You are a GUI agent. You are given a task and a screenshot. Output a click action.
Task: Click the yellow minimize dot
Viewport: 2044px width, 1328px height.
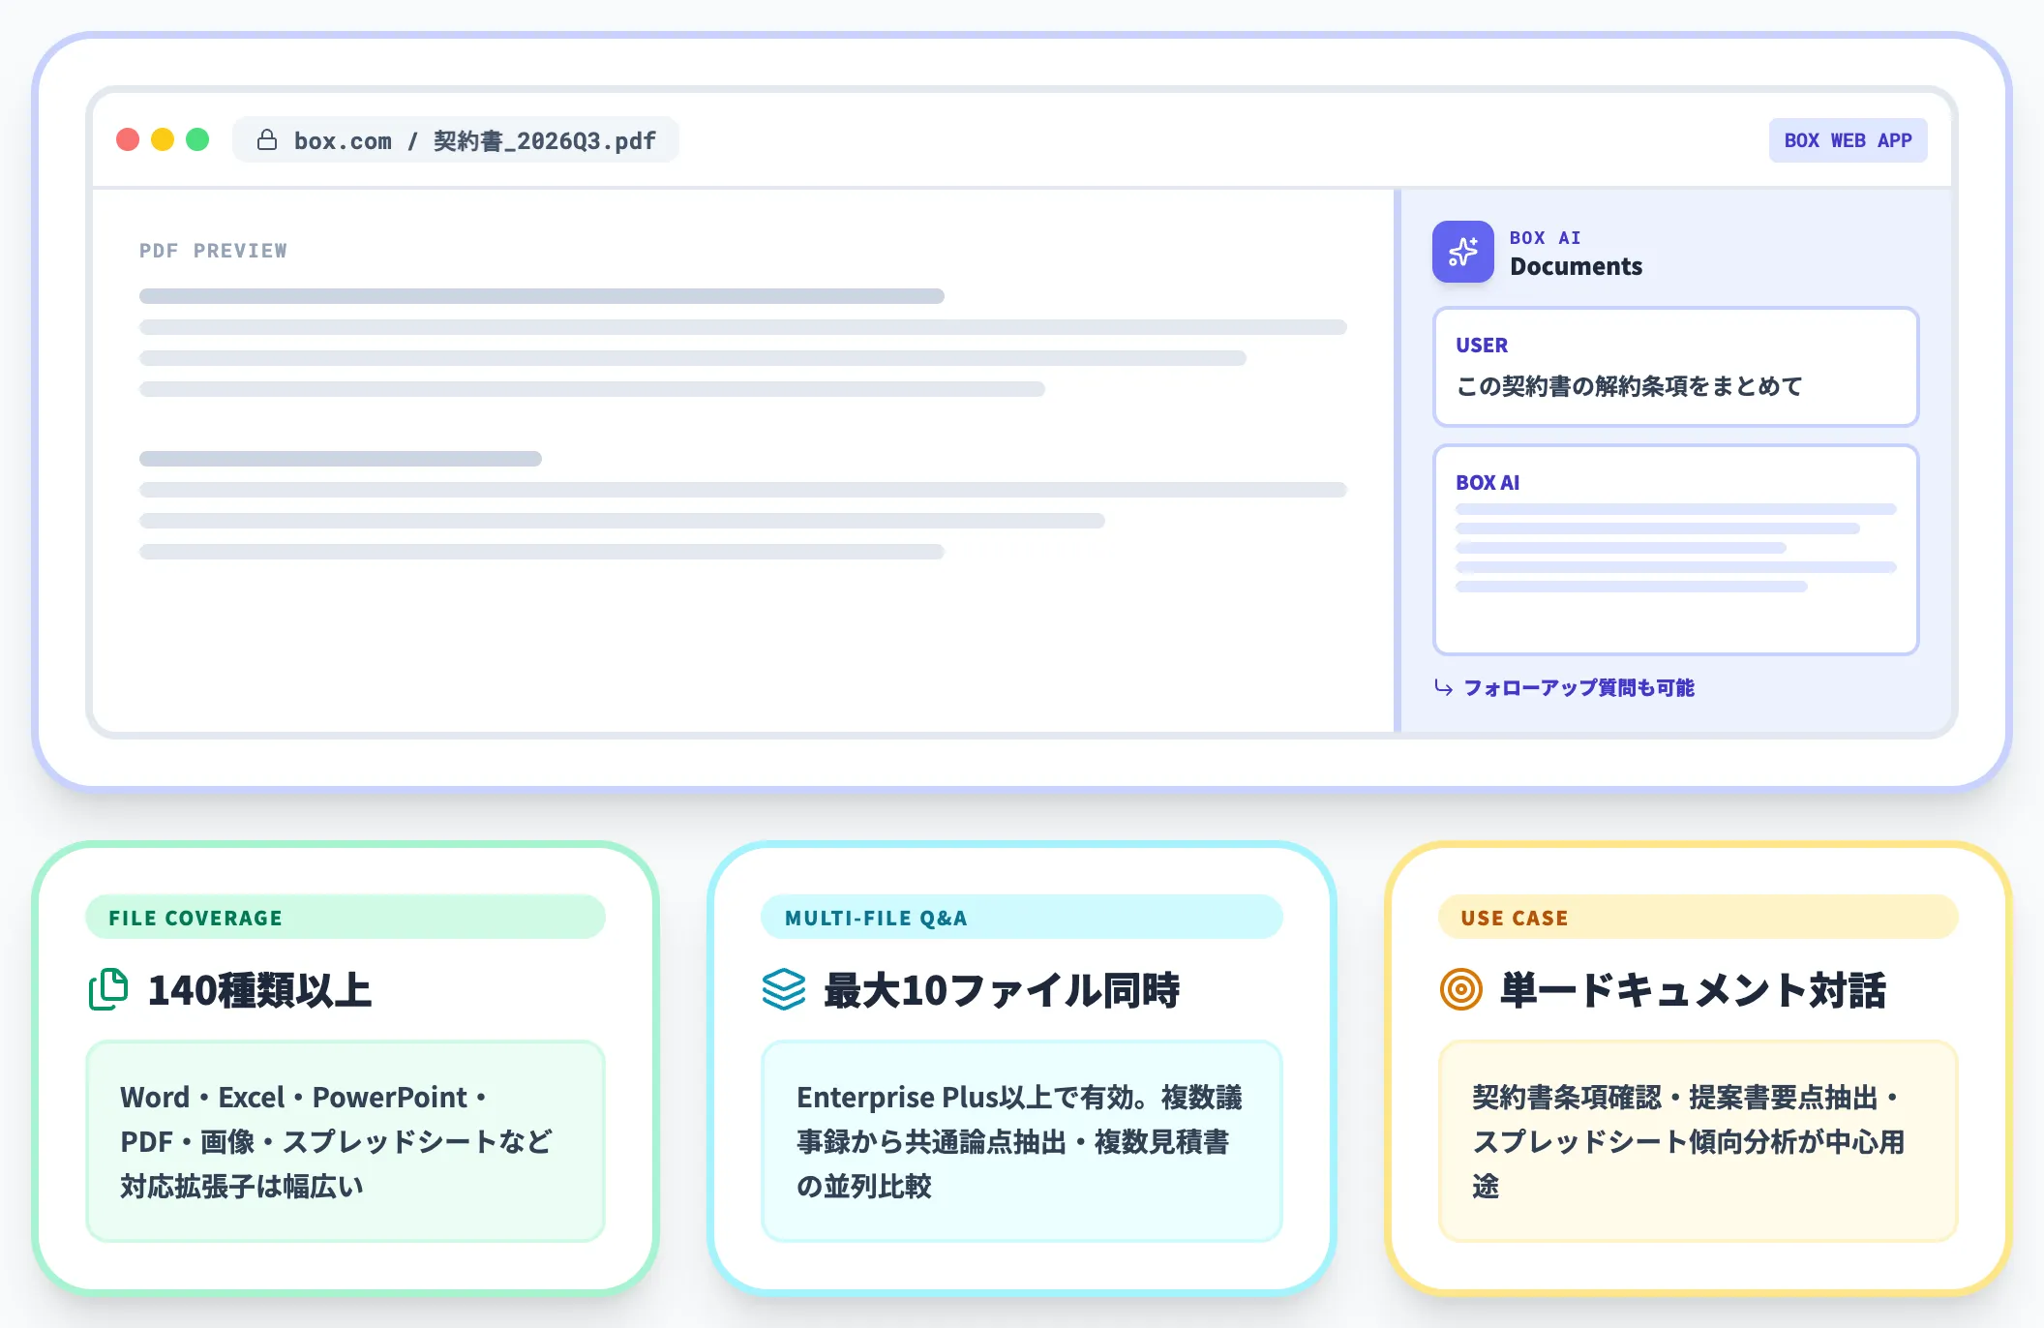(163, 139)
